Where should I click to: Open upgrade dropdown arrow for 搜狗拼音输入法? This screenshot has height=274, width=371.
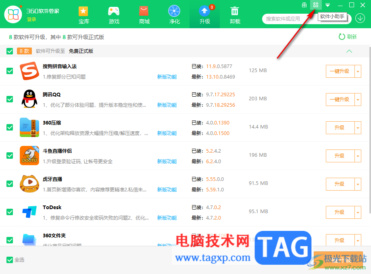tap(358, 71)
